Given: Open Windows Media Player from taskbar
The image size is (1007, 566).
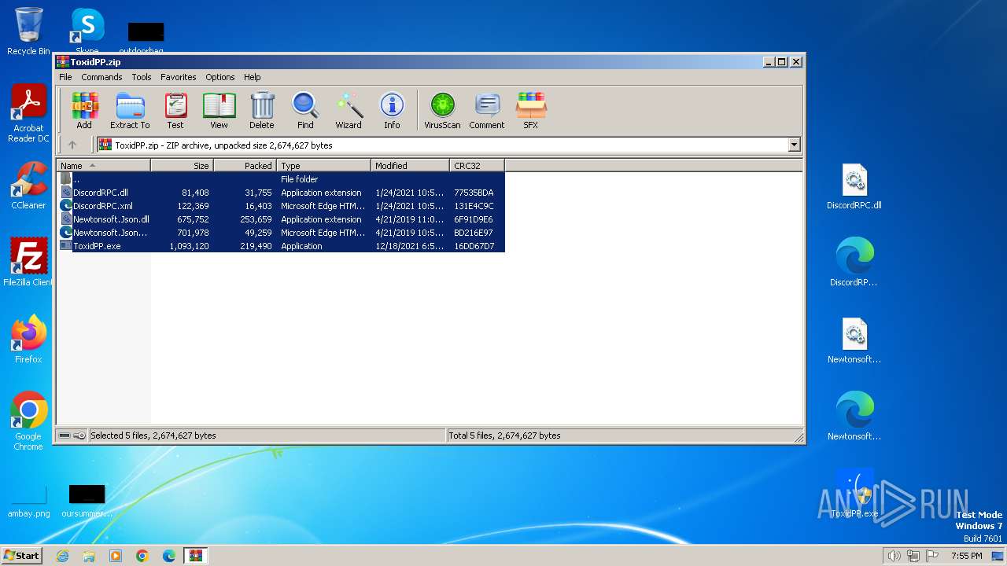Looking at the screenshot, I should pos(116,556).
